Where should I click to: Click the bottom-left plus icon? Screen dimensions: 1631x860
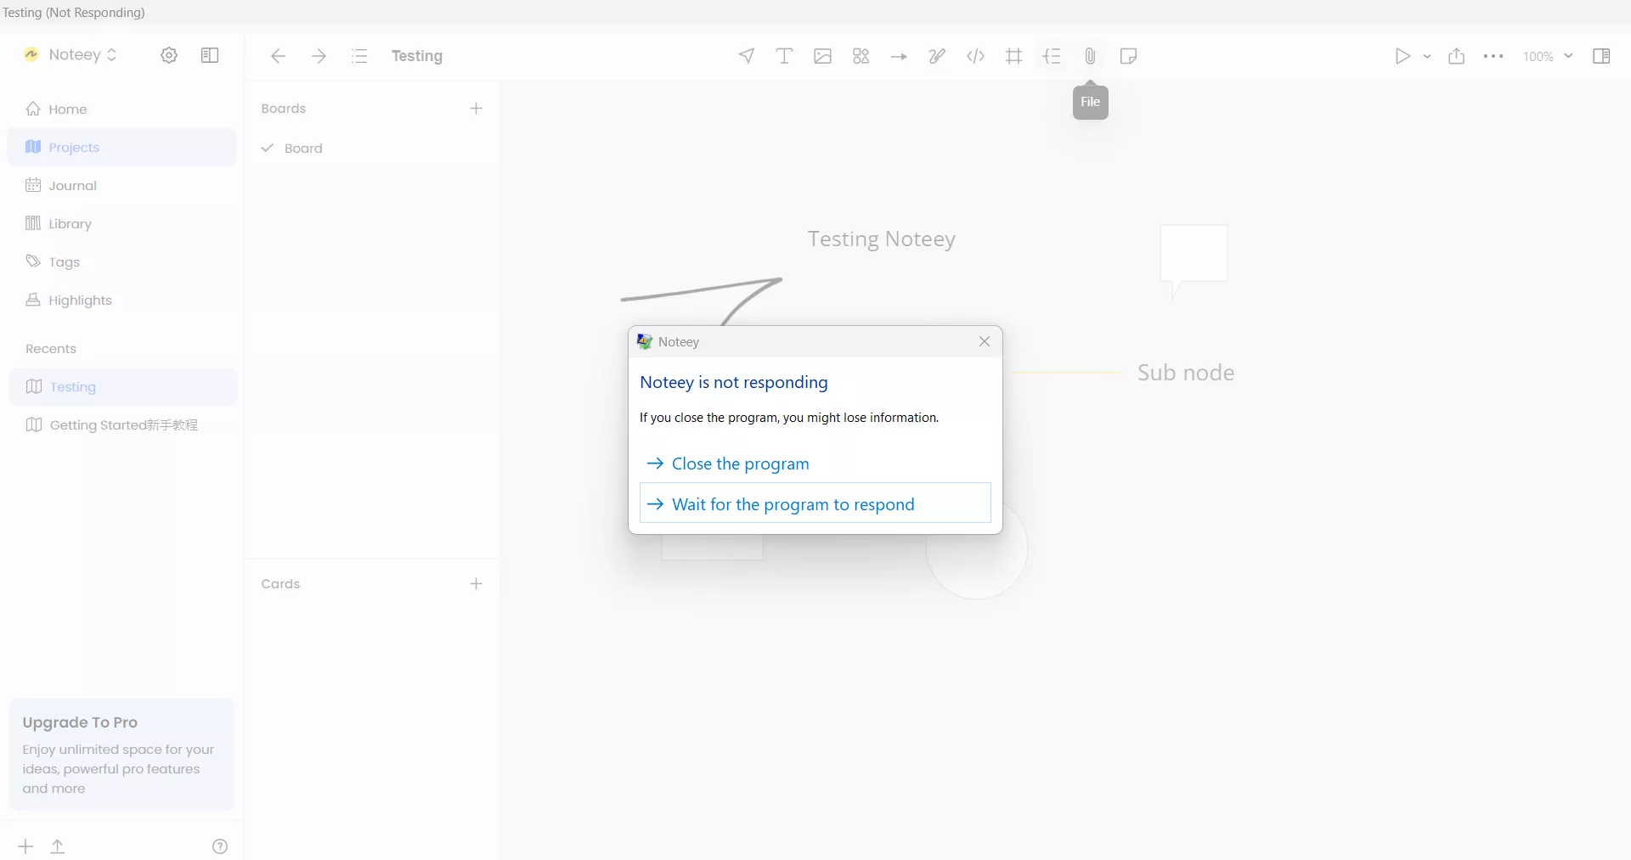coord(25,846)
